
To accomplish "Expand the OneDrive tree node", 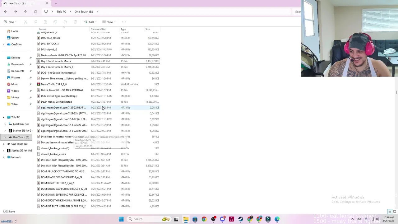I will point(3,44).
